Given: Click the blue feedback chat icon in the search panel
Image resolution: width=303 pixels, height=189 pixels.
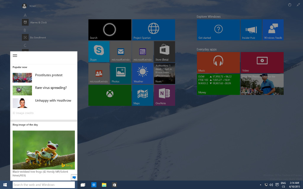Looking at the screenshot, I should [x=74, y=177].
